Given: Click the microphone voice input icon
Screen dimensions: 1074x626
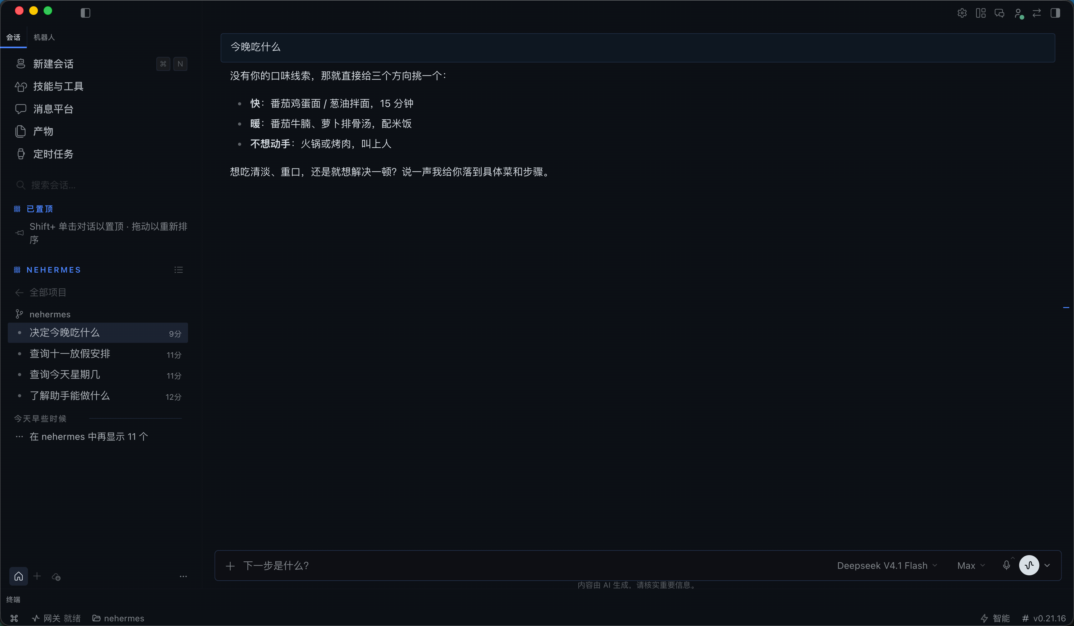Looking at the screenshot, I should (x=1007, y=565).
